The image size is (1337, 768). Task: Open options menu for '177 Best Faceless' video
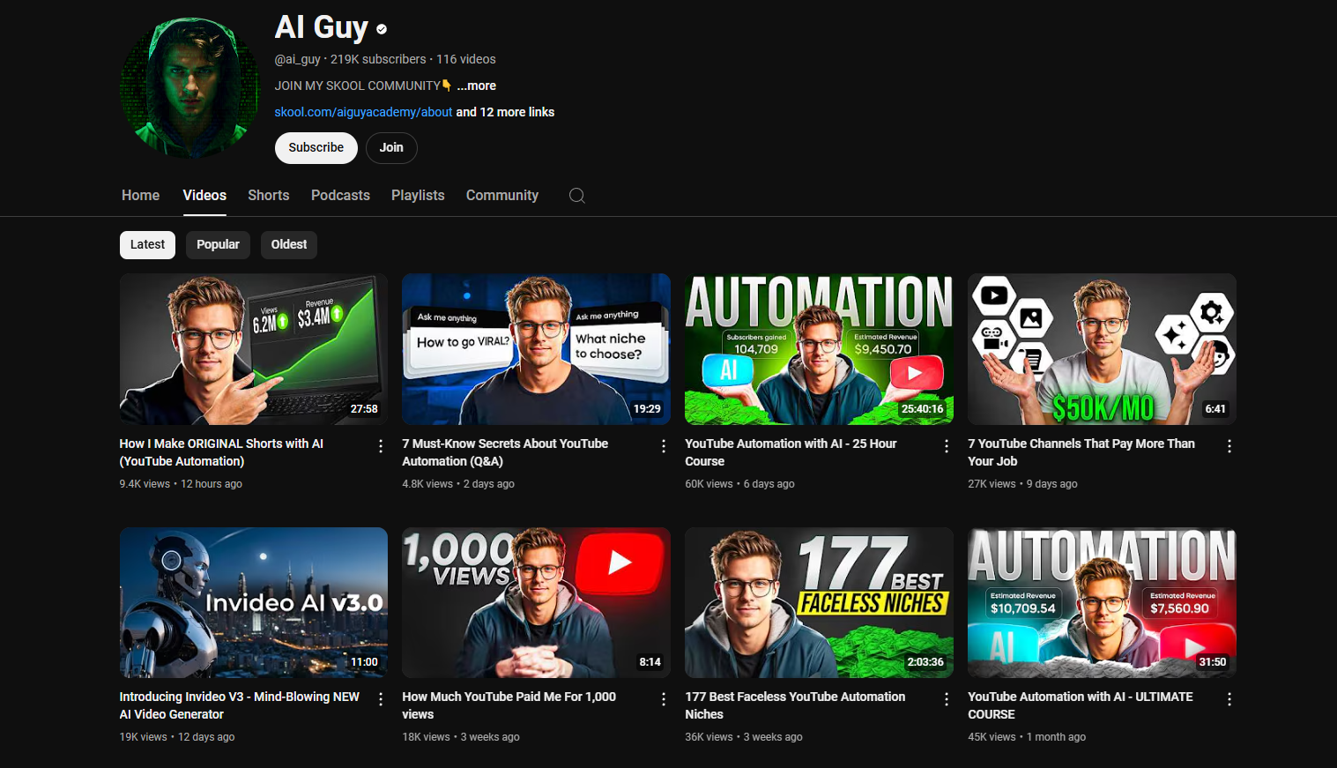(947, 699)
